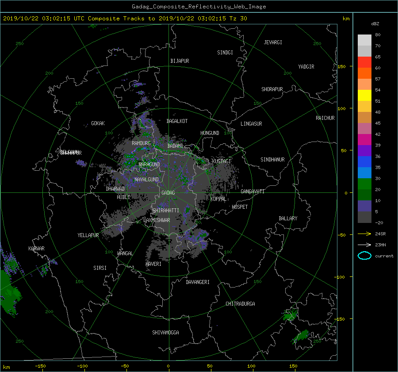
Task: Click the GADAG label at radar center
Action: click(x=168, y=193)
